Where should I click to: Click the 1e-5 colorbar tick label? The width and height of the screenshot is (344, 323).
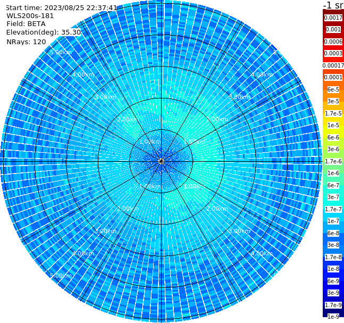[x=333, y=125]
